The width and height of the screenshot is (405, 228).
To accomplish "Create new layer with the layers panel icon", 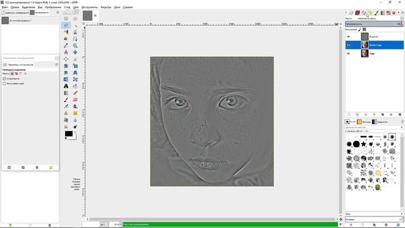I will point(349,115).
